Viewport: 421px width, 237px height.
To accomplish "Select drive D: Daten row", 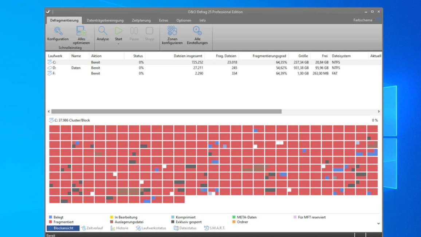I will point(214,68).
